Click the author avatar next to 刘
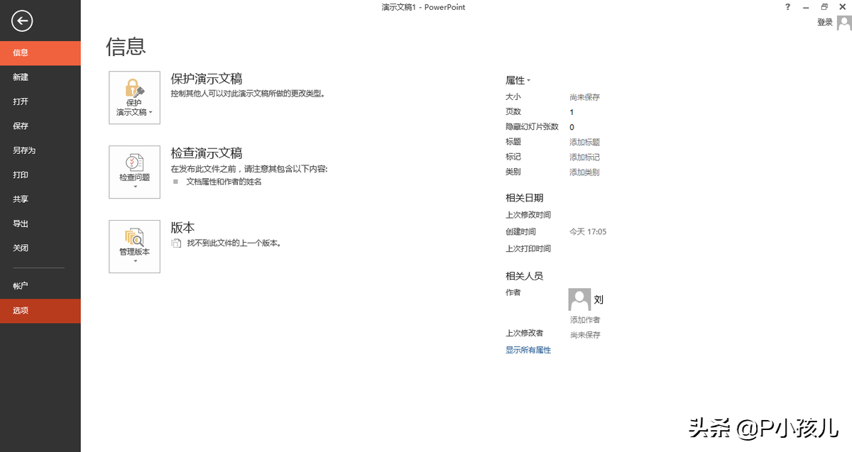 point(580,299)
